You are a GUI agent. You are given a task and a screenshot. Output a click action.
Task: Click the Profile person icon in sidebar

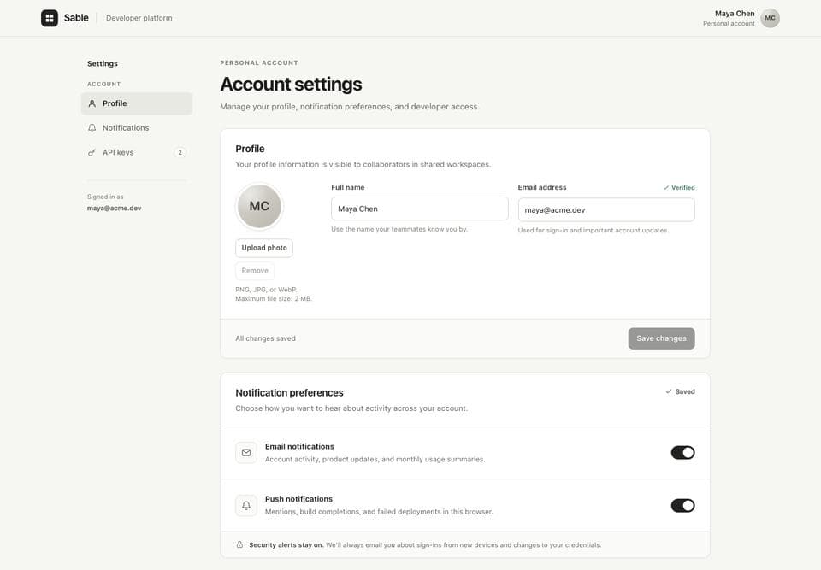tap(92, 103)
